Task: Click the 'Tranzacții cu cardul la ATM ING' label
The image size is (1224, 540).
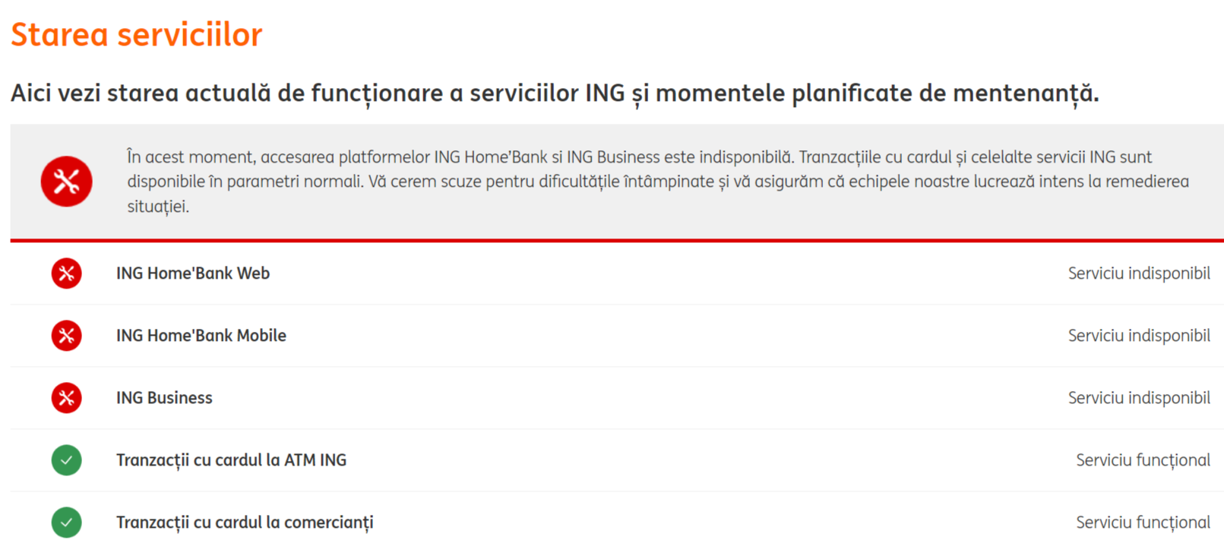Action: tap(232, 460)
